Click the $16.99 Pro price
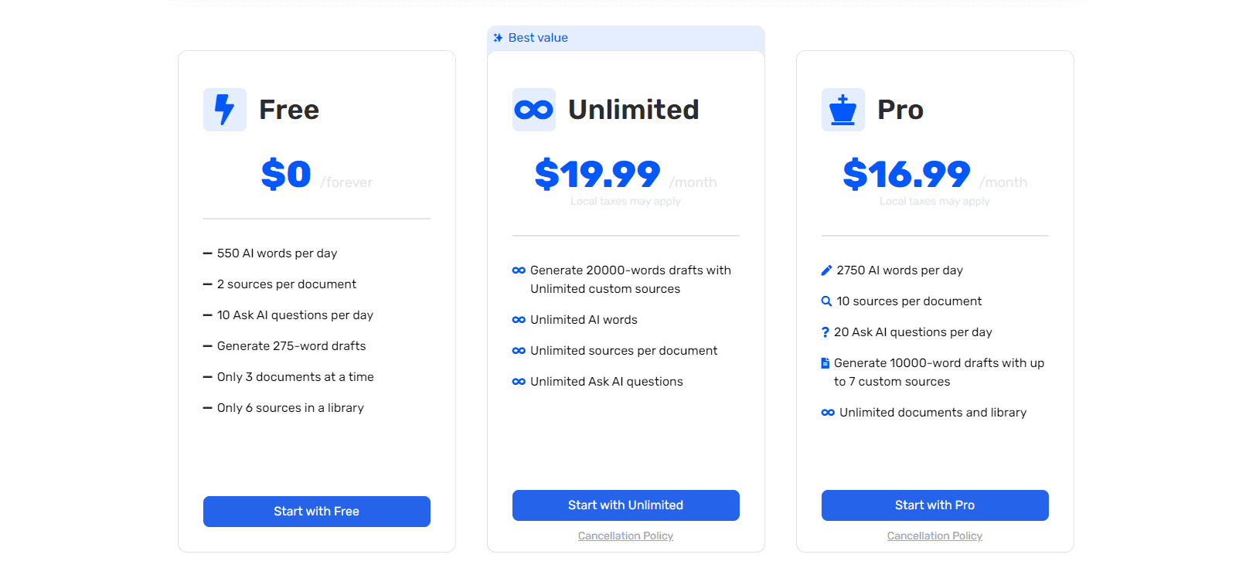1239x585 pixels. point(907,174)
